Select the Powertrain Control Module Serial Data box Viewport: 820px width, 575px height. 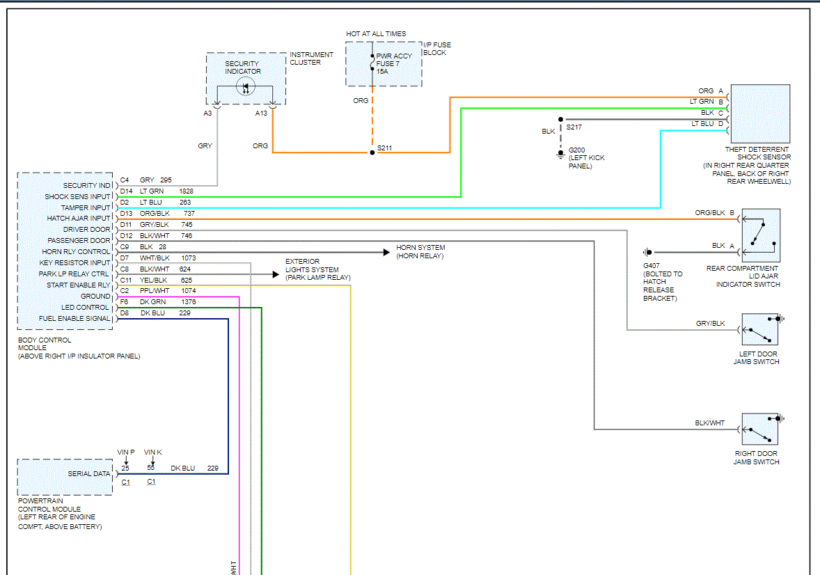[x=65, y=477]
